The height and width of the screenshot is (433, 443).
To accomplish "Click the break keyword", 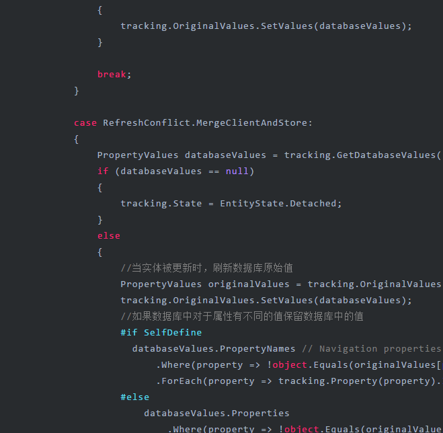I will click(112, 75).
